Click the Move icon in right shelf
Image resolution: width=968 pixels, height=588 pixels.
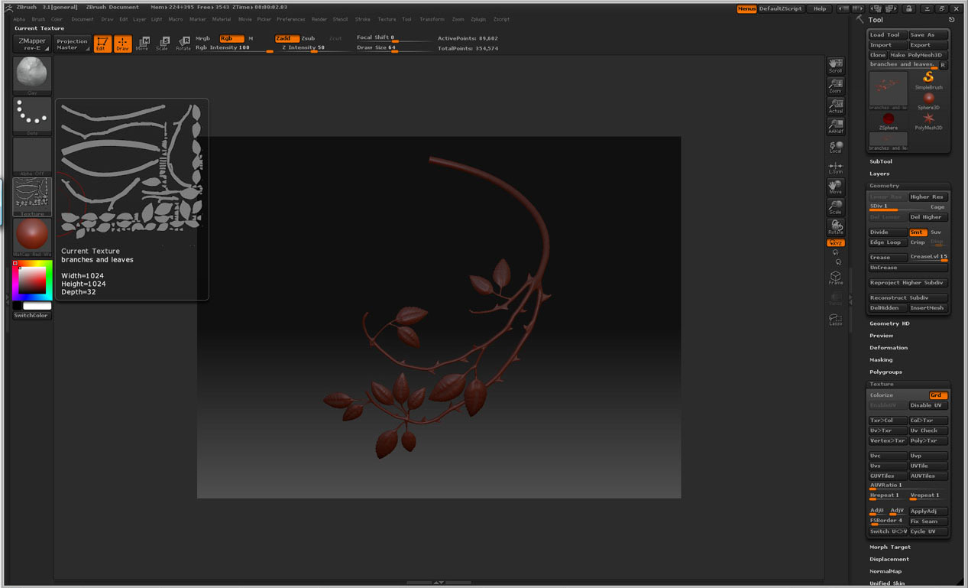click(836, 187)
